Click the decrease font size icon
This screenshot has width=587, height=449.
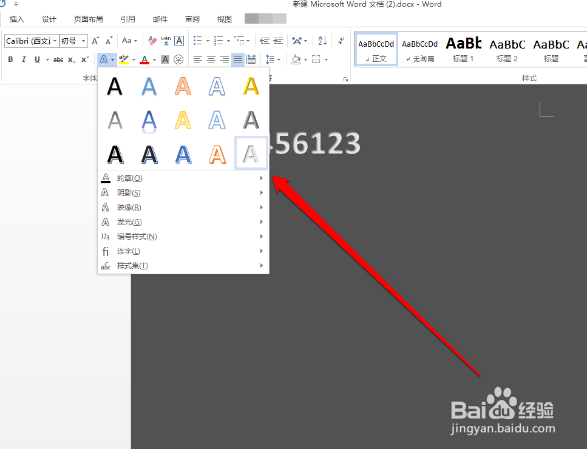[109, 41]
